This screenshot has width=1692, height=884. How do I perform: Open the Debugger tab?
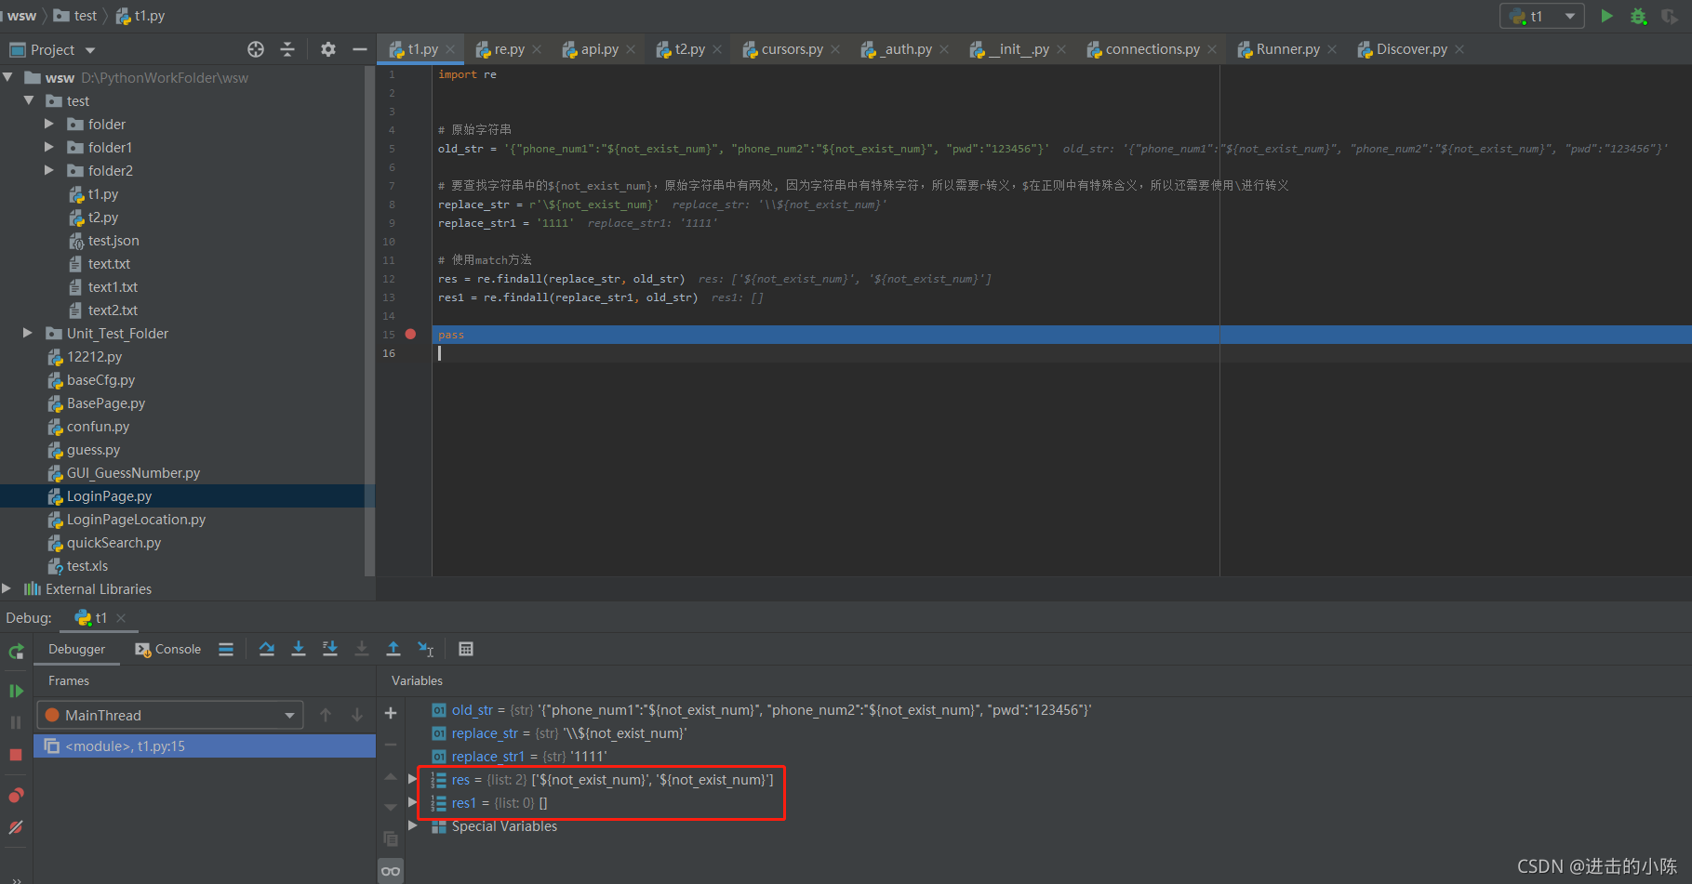click(77, 649)
